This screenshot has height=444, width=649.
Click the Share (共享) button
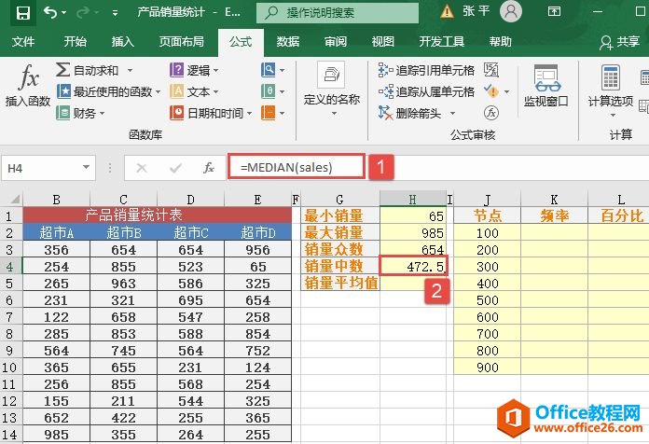620,42
